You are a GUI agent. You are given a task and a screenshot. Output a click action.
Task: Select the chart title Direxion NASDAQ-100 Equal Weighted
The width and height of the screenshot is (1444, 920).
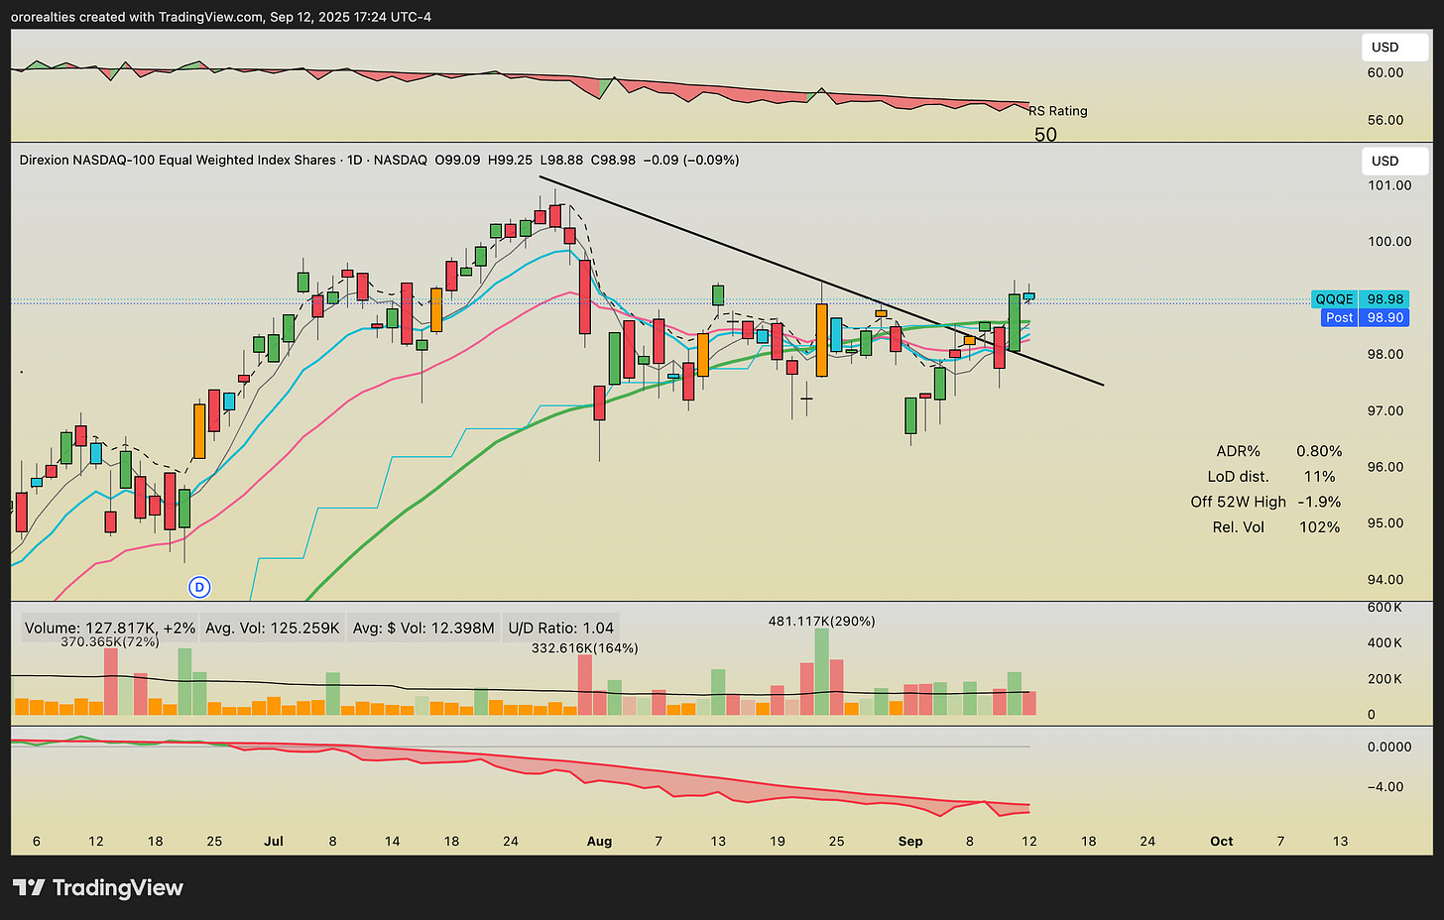click(x=178, y=160)
